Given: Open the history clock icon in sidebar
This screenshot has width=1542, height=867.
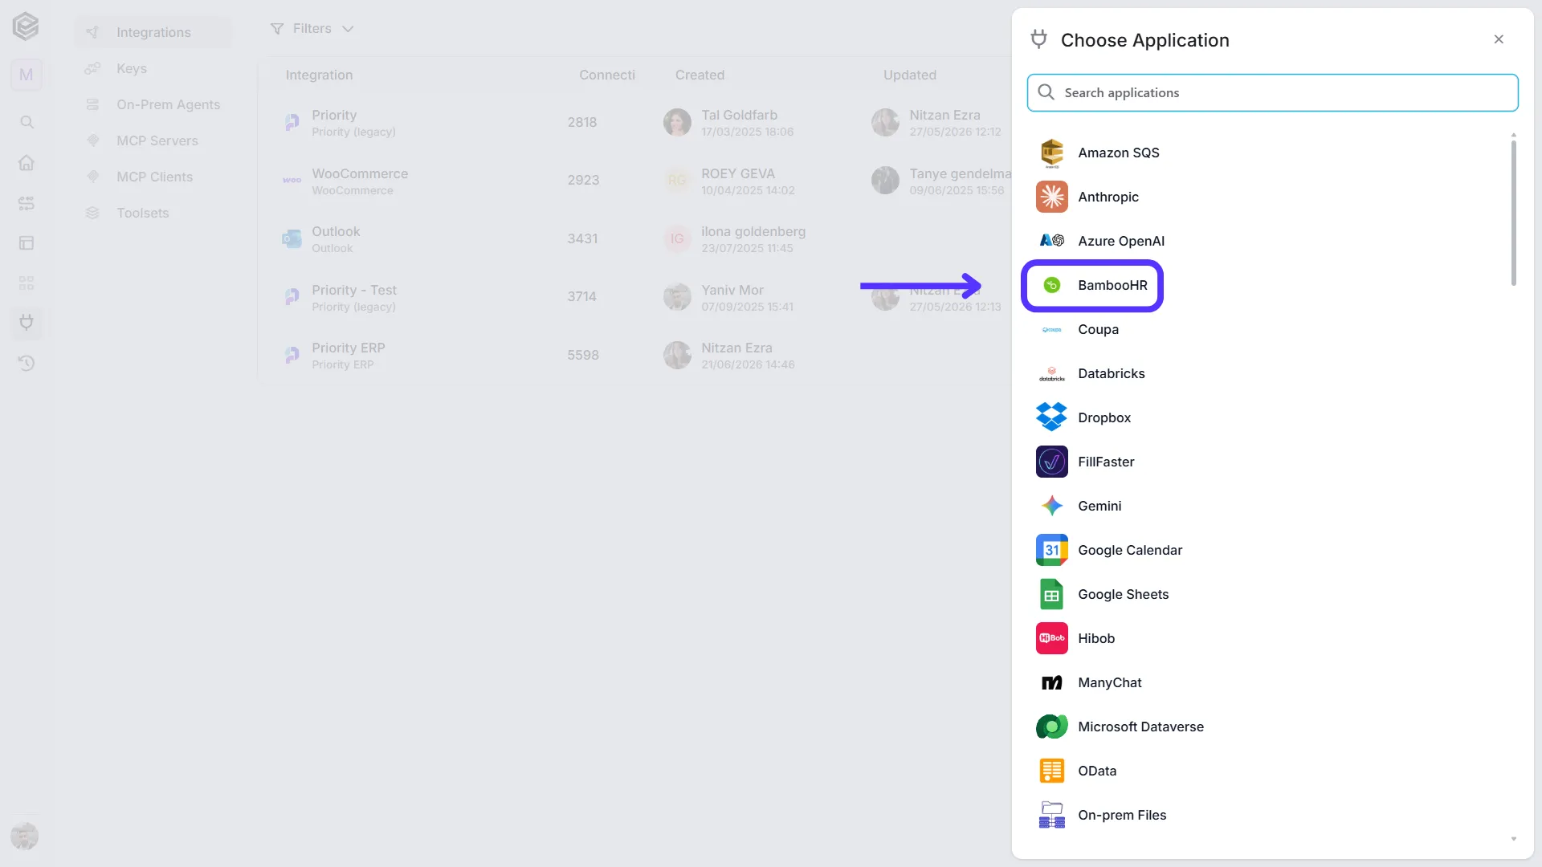Looking at the screenshot, I should (27, 363).
